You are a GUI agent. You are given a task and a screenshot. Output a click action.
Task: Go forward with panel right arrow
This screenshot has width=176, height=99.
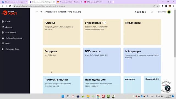(x=41, y=12)
